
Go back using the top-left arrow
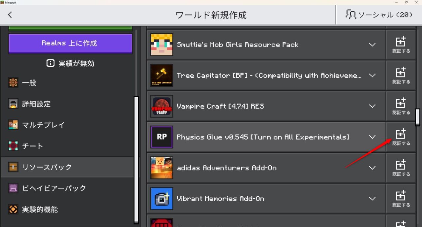click(10, 15)
